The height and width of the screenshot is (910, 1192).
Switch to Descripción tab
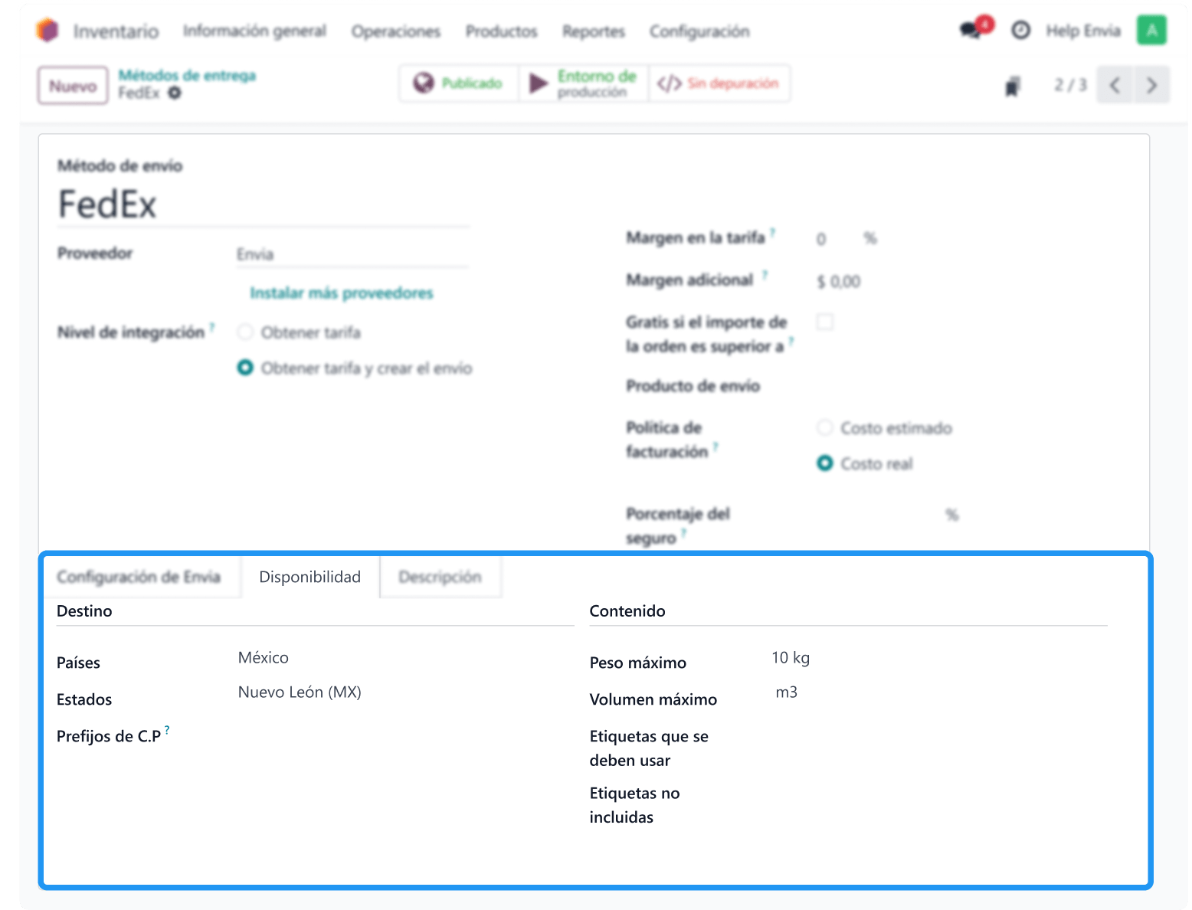click(440, 577)
